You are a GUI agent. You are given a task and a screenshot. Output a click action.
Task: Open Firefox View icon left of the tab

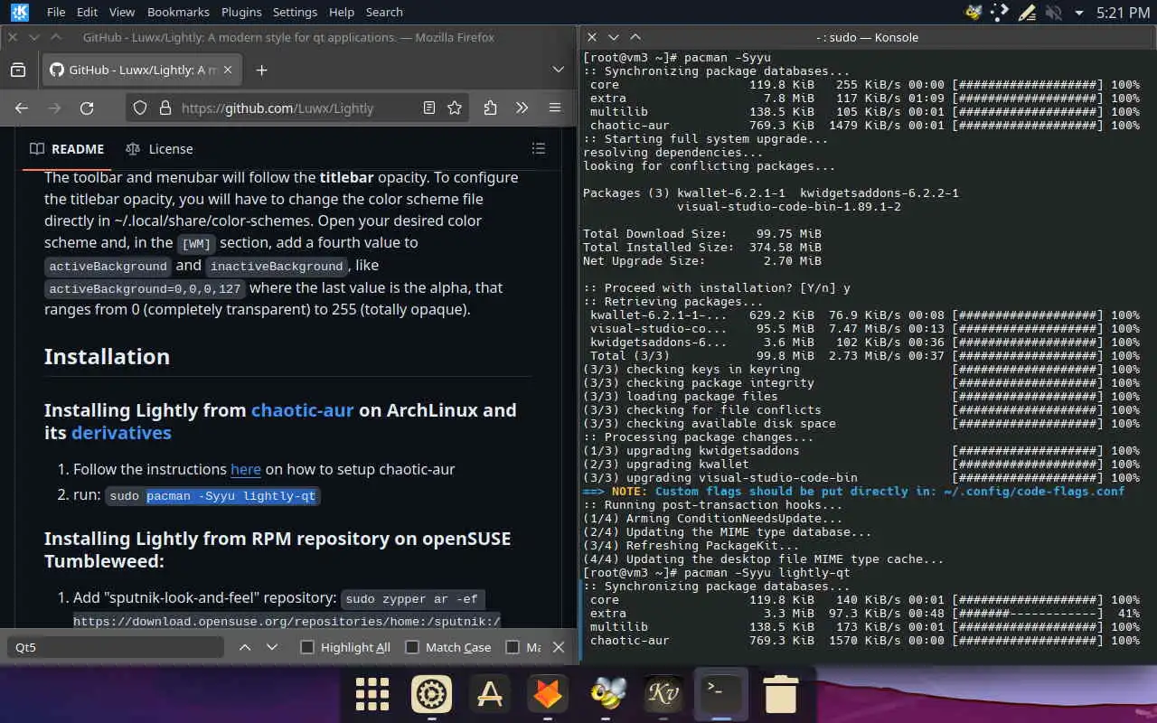point(17,70)
